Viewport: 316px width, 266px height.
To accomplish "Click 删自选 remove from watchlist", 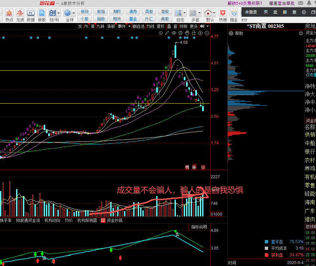I will pos(138,26).
